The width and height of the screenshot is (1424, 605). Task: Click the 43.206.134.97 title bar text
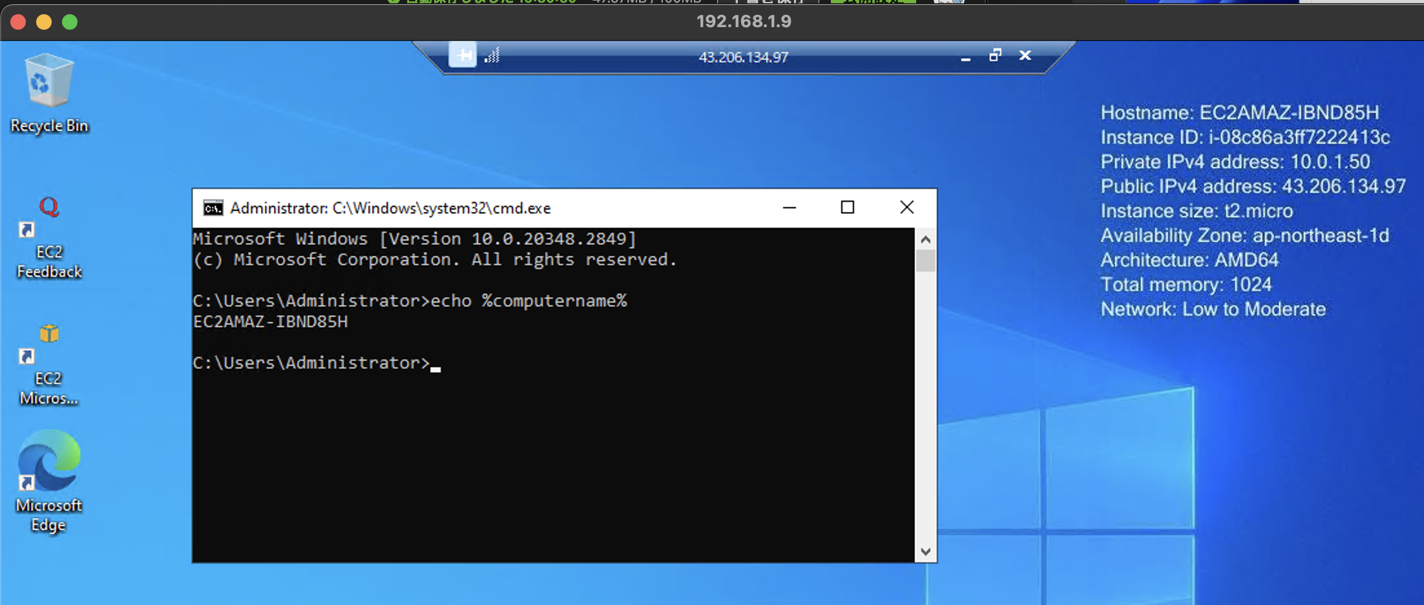coord(743,57)
